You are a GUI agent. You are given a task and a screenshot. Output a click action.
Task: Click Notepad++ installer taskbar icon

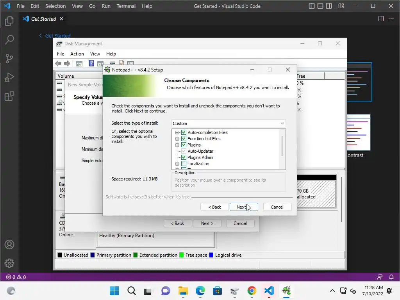(286, 291)
